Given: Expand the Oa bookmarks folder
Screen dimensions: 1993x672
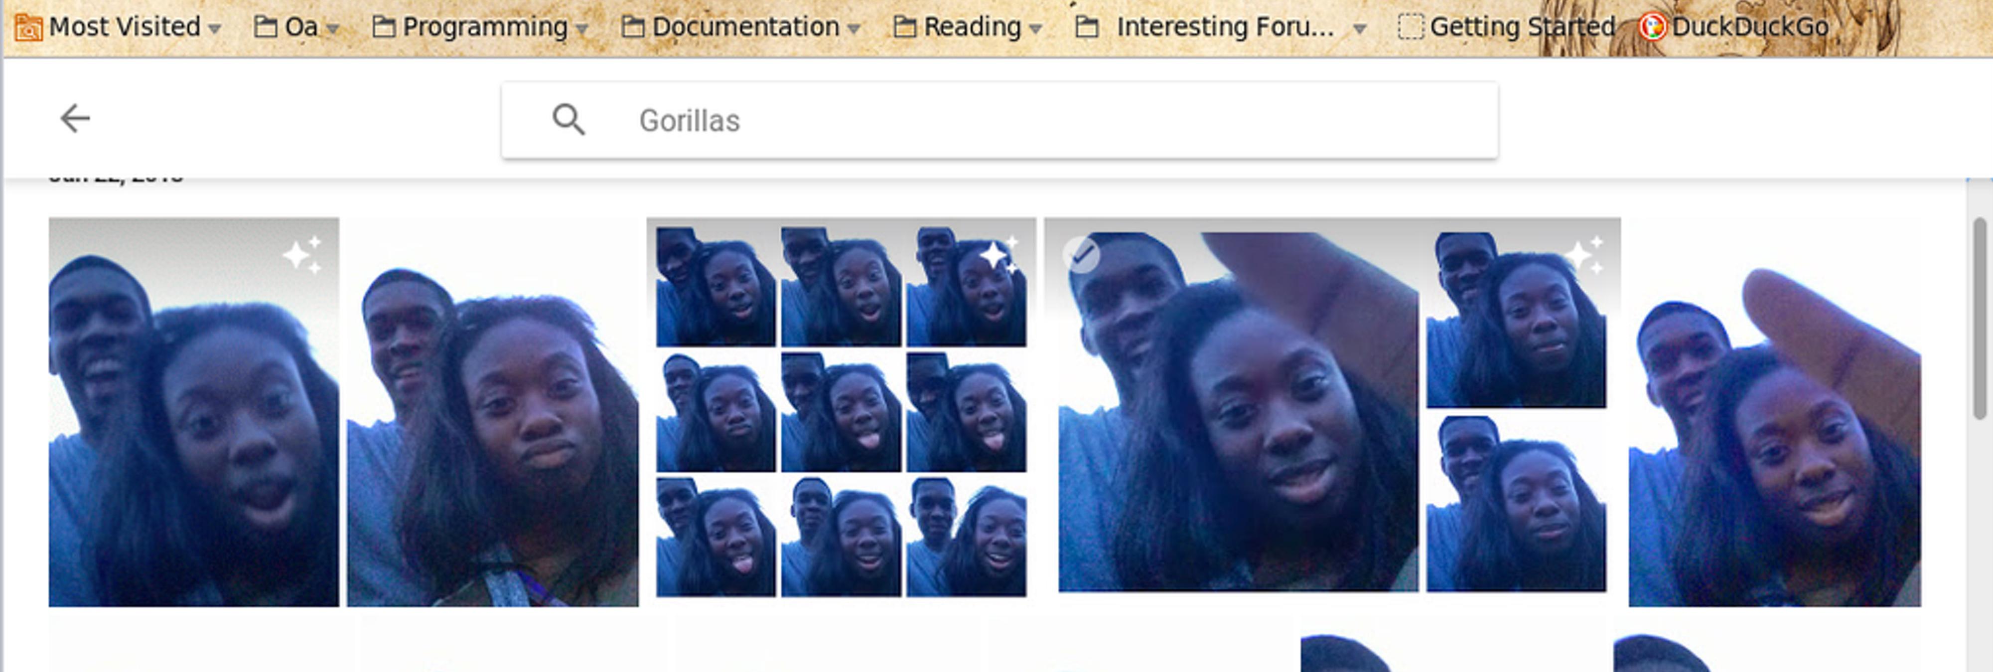Looking at the screenshot, I should tap(297, 27).
